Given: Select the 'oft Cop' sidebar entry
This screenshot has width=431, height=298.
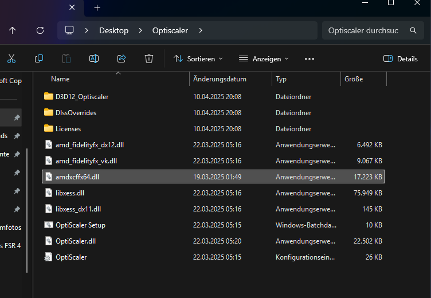Looking at the screenshot, I should [11, 81].
